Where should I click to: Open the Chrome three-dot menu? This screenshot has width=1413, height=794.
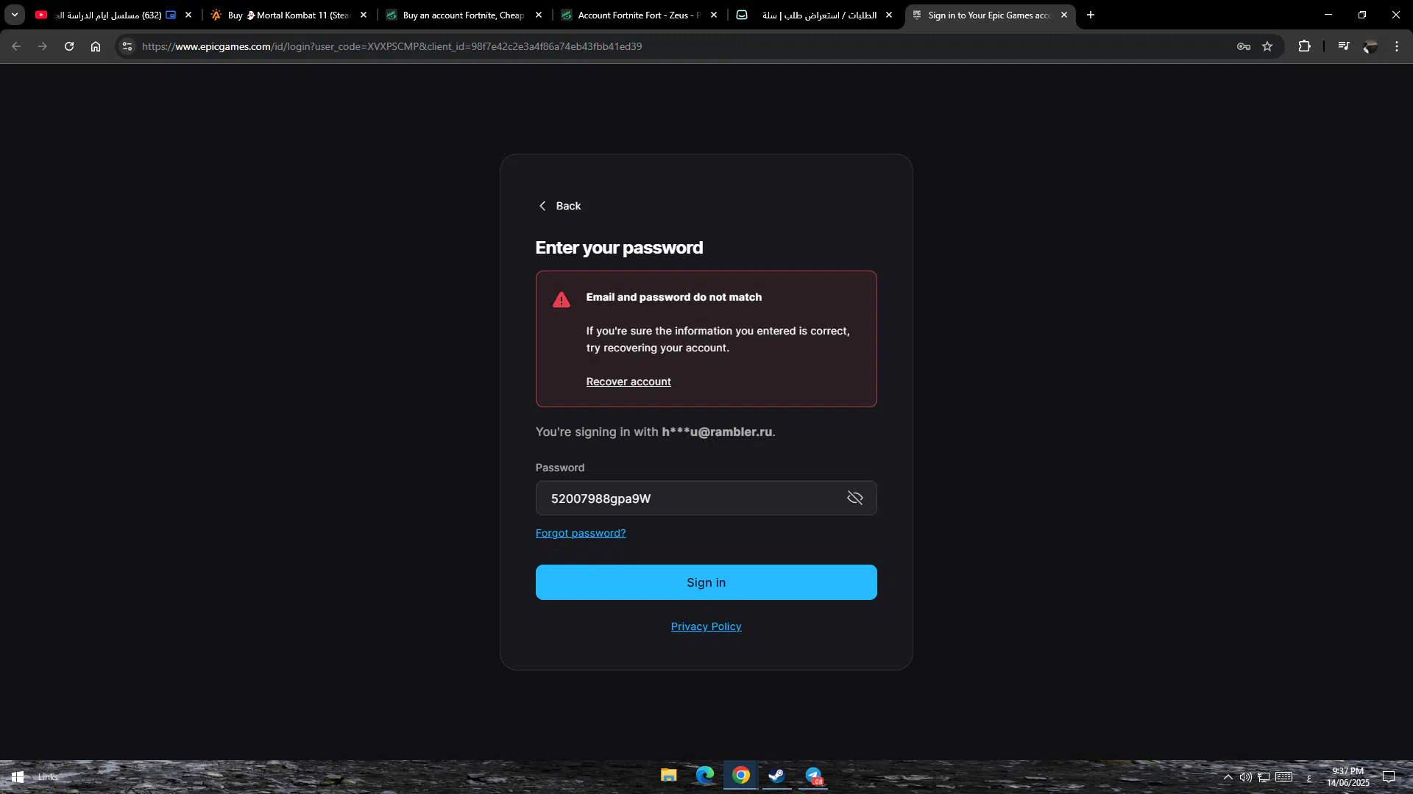point(1397,46)
